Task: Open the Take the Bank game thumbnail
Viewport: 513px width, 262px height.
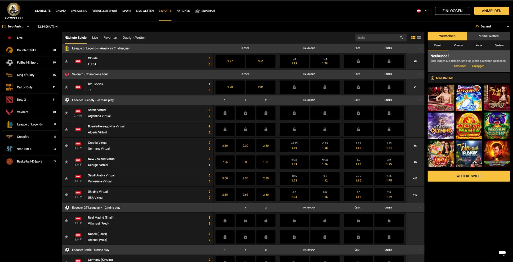Action: tap(469, 154)
